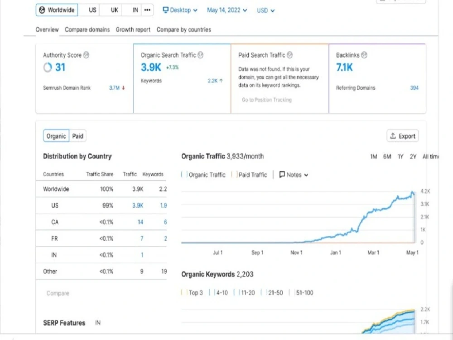The height and width of the screenshot is (340, 453).
Task: Click US traffic value 3.9K
Action: [138, 205]
